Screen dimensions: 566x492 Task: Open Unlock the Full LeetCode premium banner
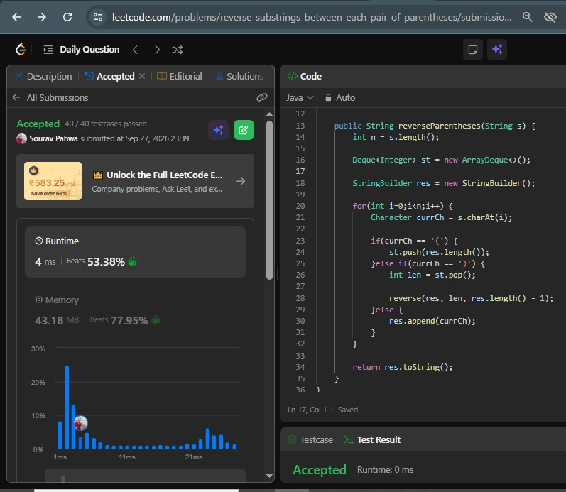pyautogui.click(x=135, y=181)
